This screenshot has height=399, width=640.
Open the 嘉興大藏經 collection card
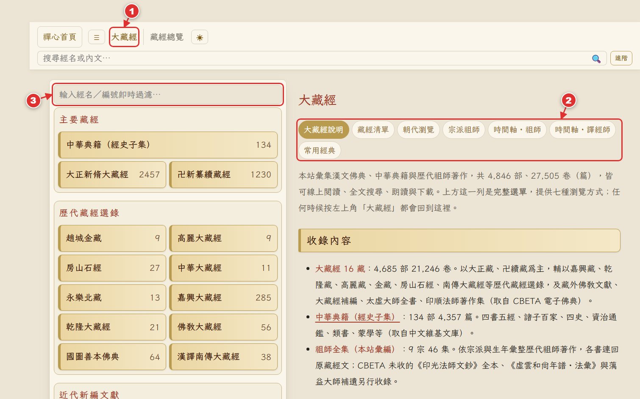223,298
